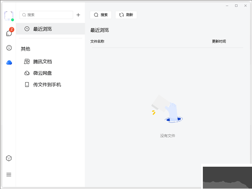Click the profile avatar at top left
This screenshot has width=252, height=189.
coord(8,15)
